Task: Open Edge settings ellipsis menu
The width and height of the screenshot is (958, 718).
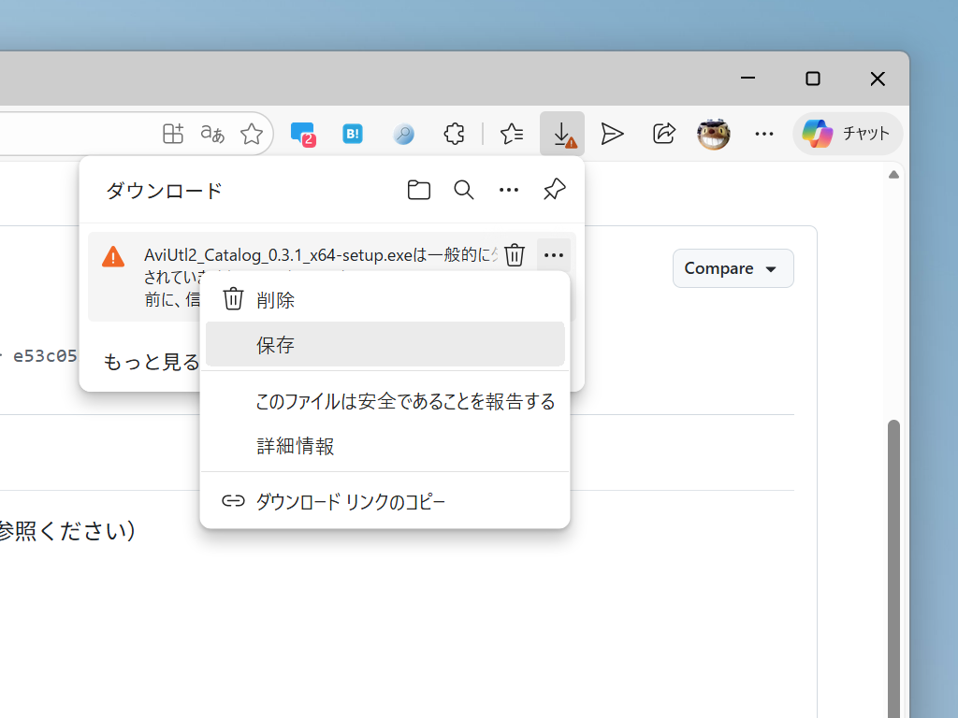Action: (763, 134)
